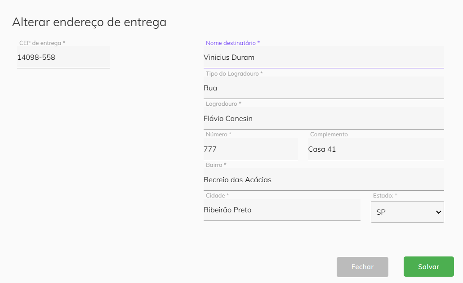
Task: Focus the Complemento field with Casa 41
Action: pyautogui.click(x=376, y=149)
